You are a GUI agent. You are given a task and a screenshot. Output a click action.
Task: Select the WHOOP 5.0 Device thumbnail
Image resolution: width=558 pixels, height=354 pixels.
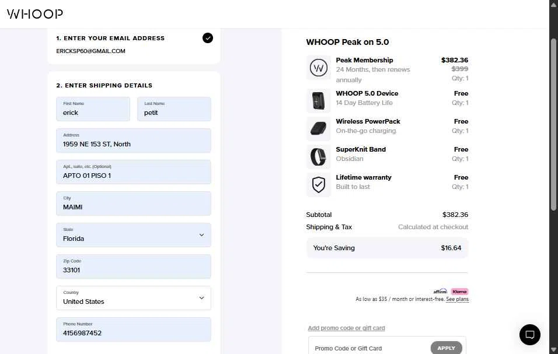coord(319,100)
